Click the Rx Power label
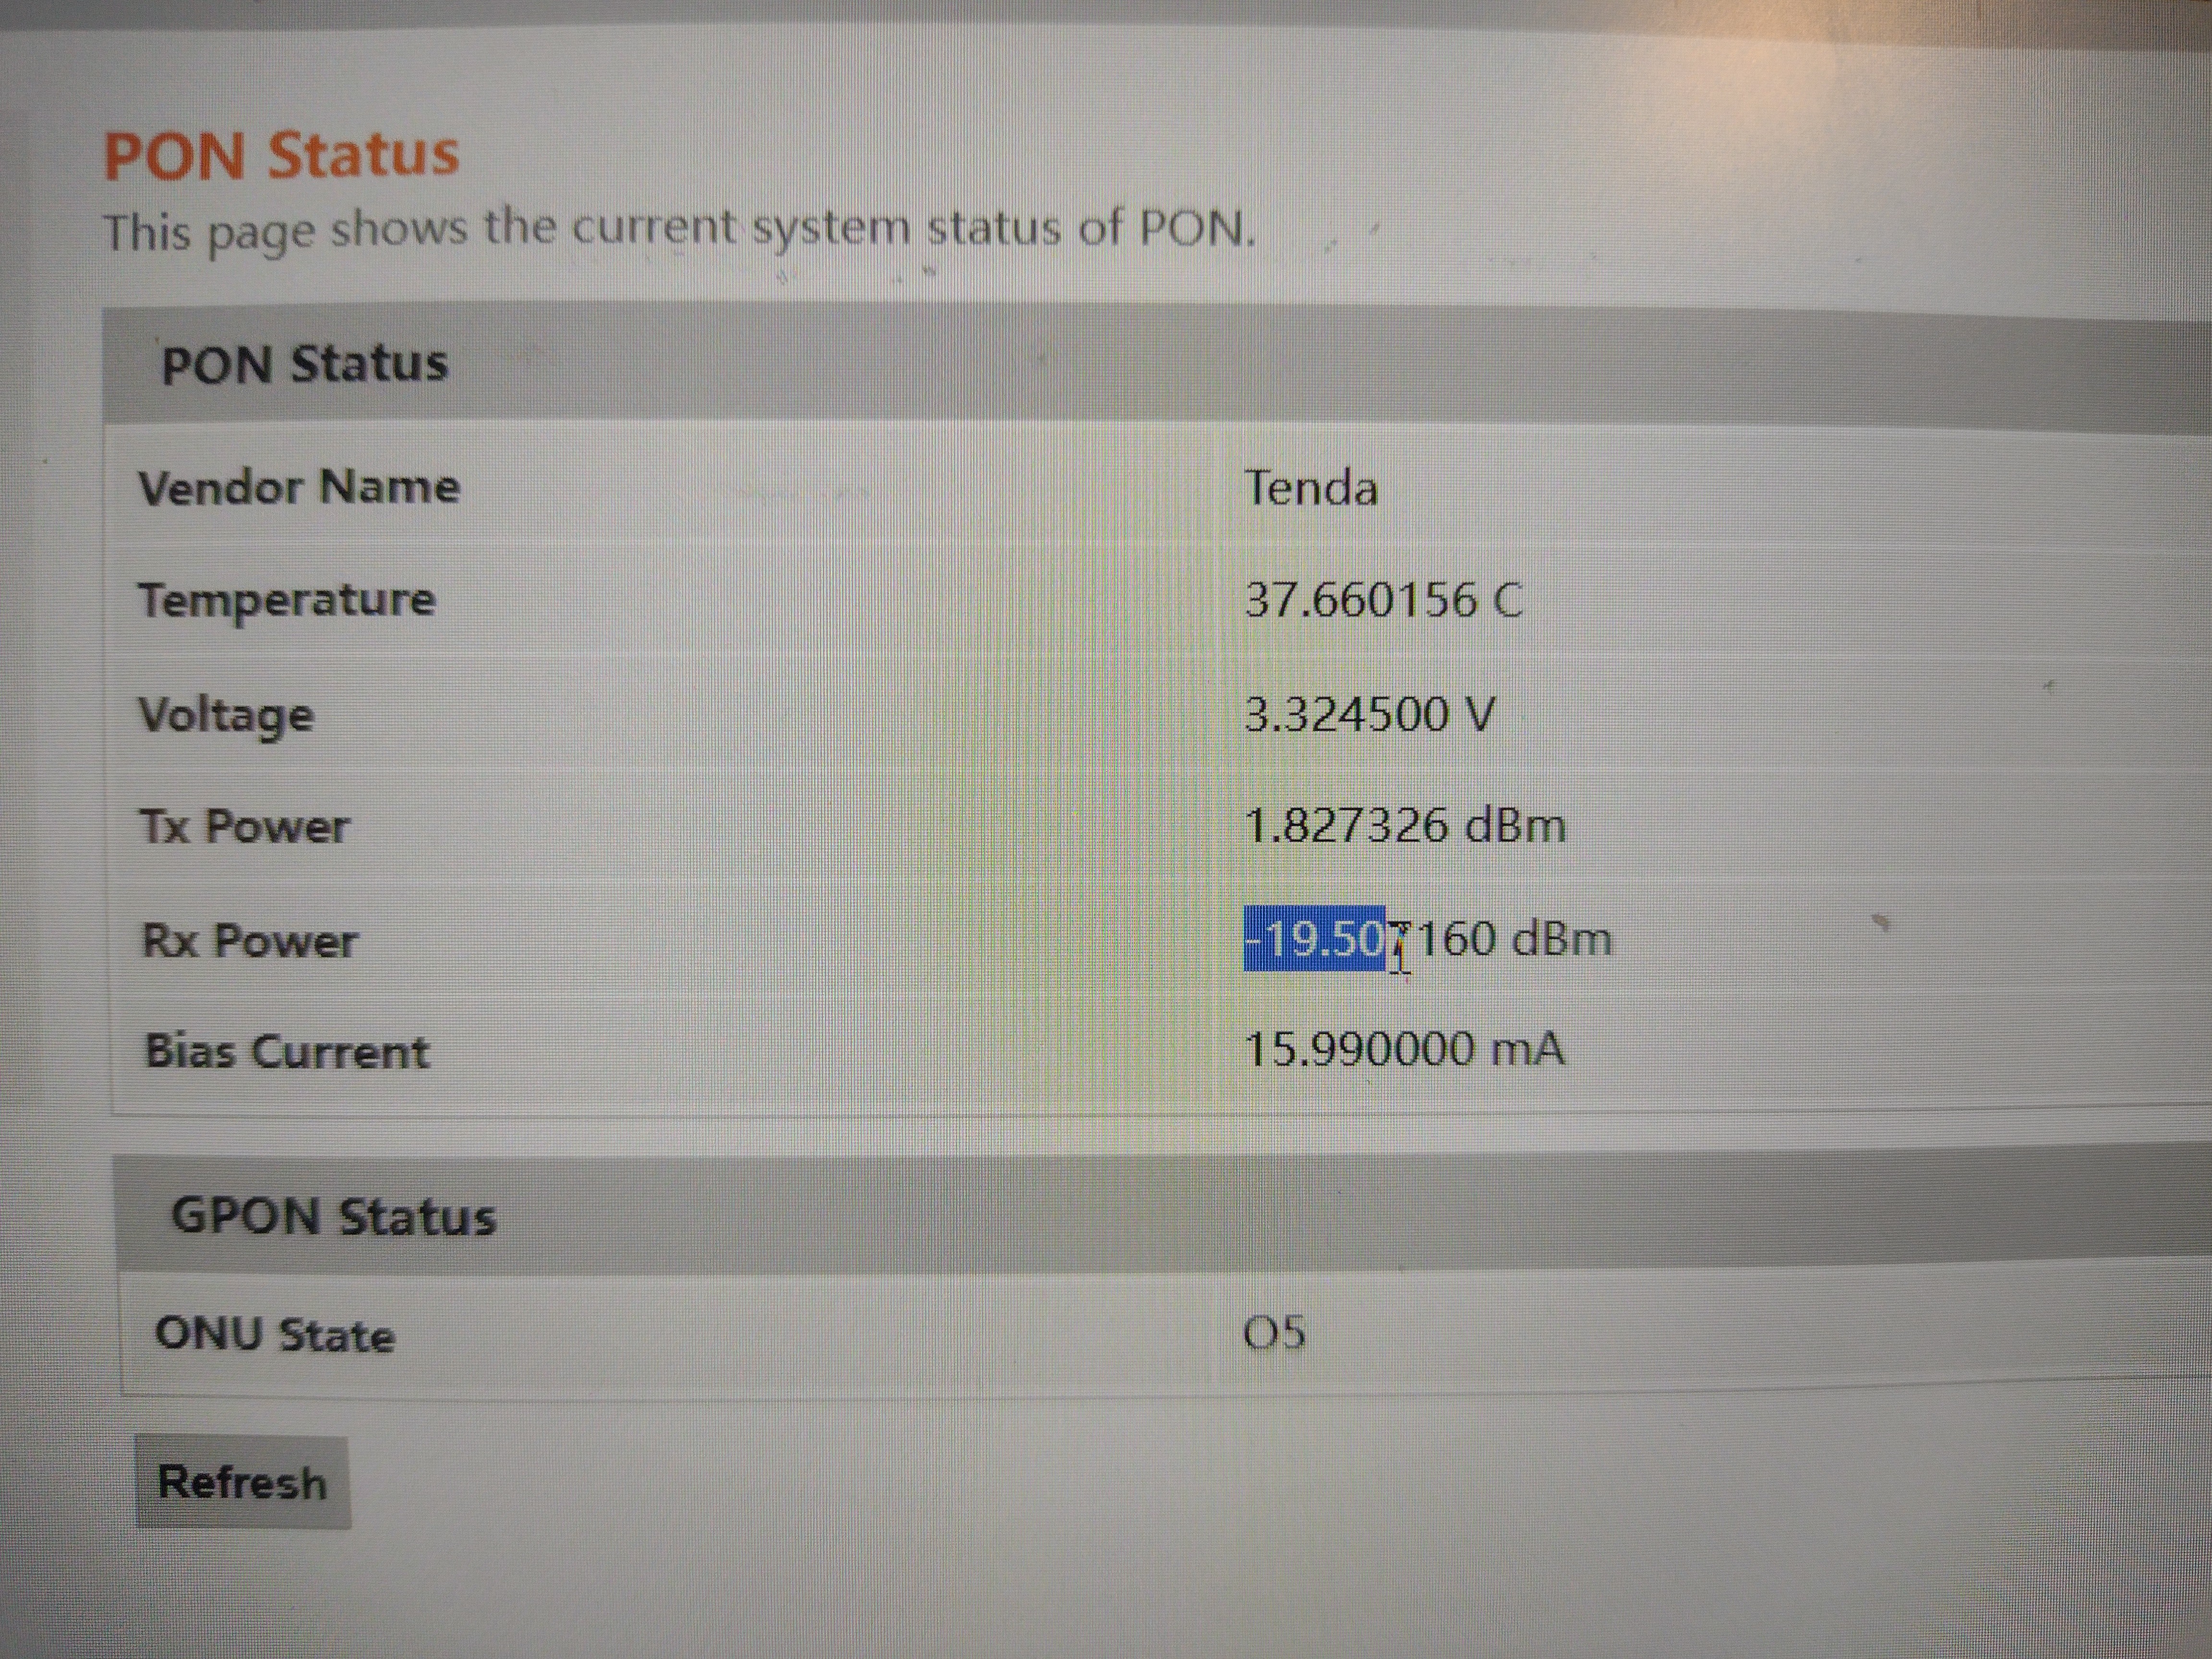 click(249, 941)
